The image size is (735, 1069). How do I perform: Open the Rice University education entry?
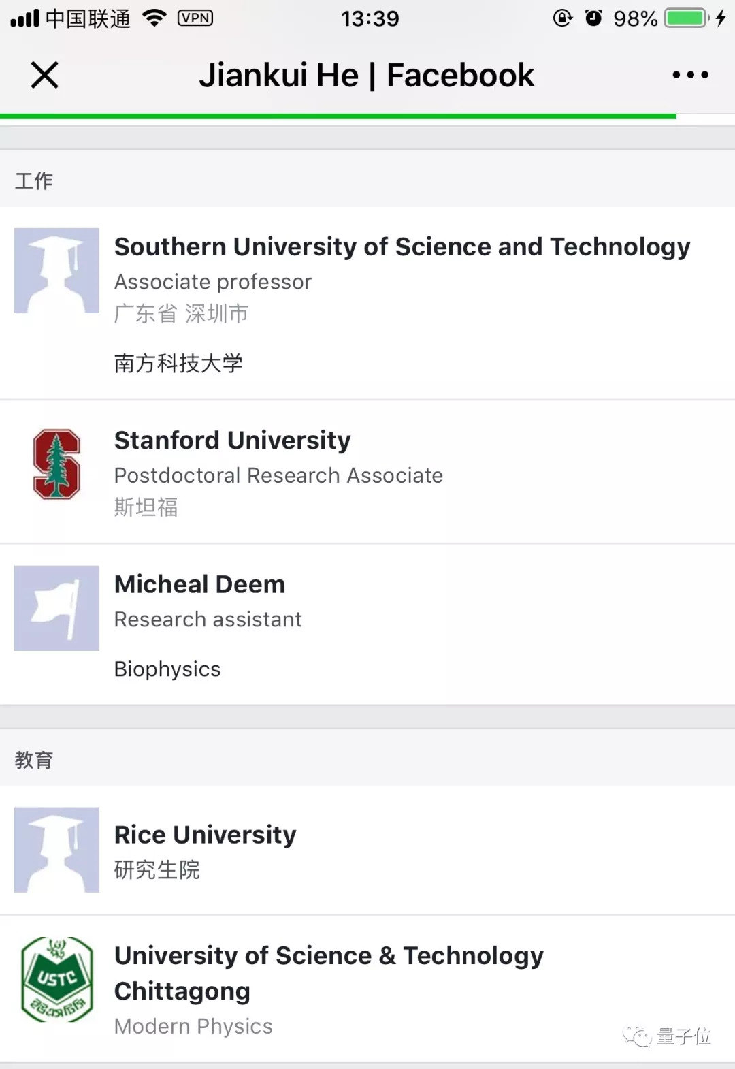coord(205,835)
